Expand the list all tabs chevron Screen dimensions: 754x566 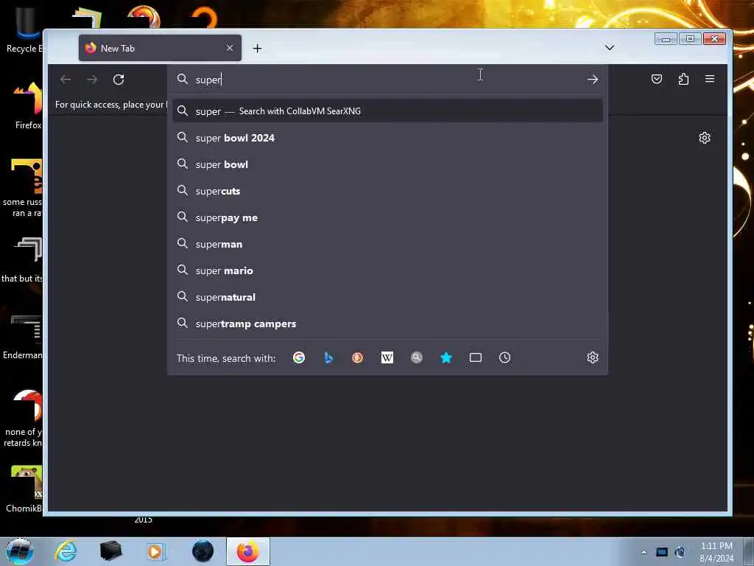tap(609, 48)
